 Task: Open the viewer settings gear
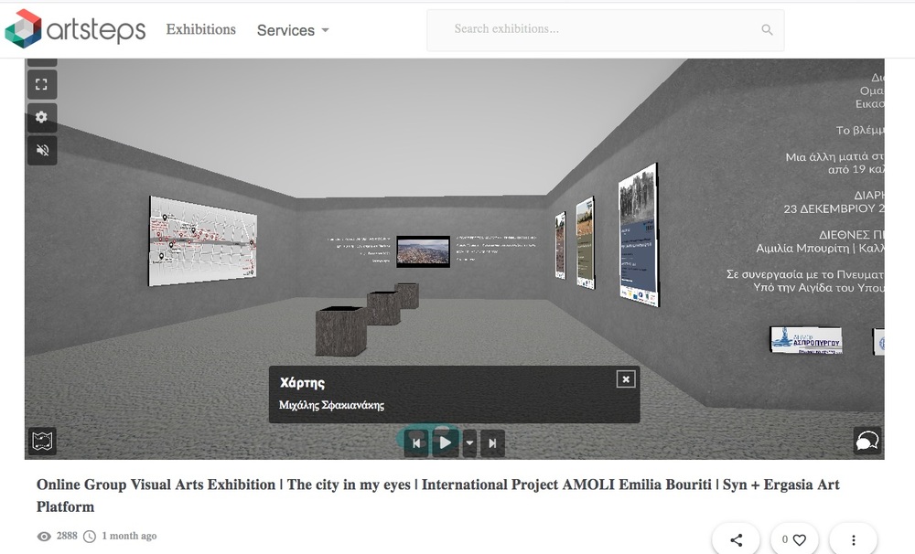click(x=42, y=117)
